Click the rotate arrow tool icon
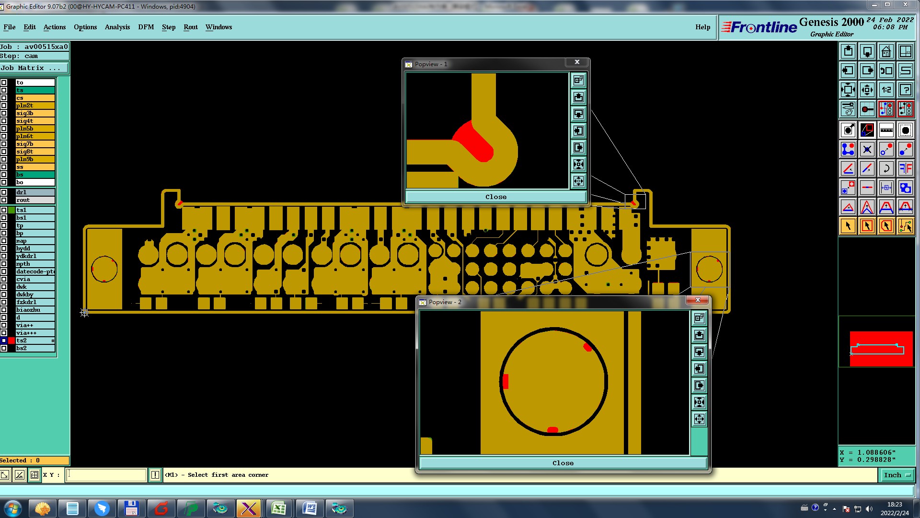 [886, 168]
